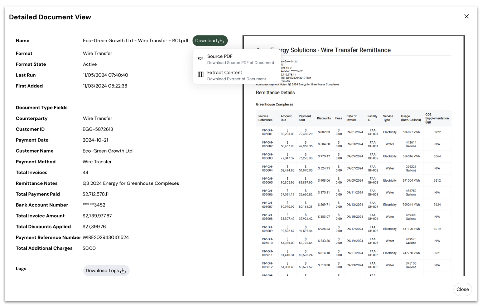The width and height of the screenshot is (482, 306).
Task: Click the Total Invoices value 44
Action: tap(86, 173)
